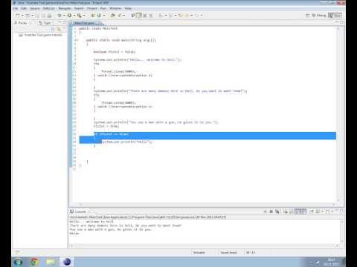Click the console Terminate icon
The image size is (357, 267).
pyautogui.click(x=265, y=211)
